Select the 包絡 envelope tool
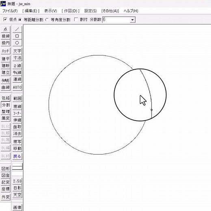211x211 pixels. click(5, 98)
